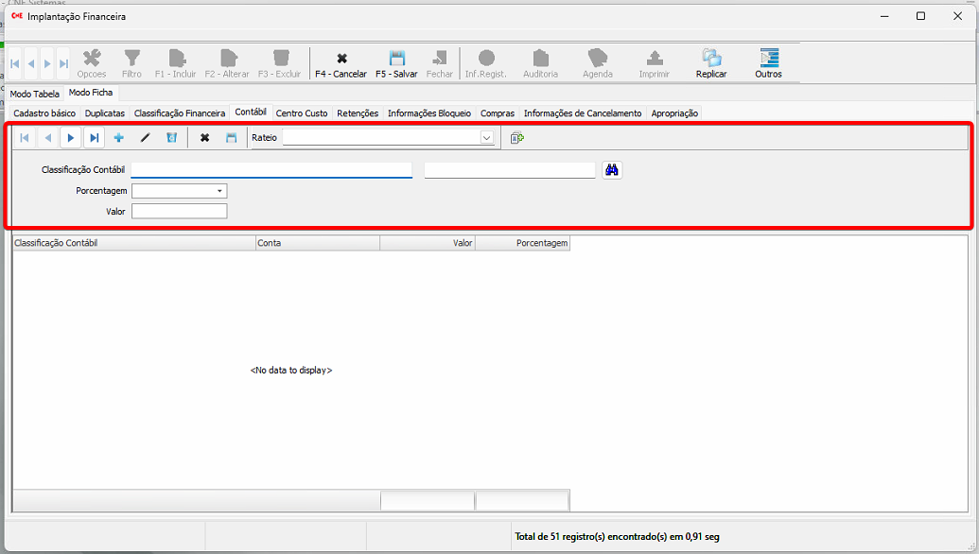The image size is (979, 554).
Task: Add new record with blue plus icon
Action: 118,138
